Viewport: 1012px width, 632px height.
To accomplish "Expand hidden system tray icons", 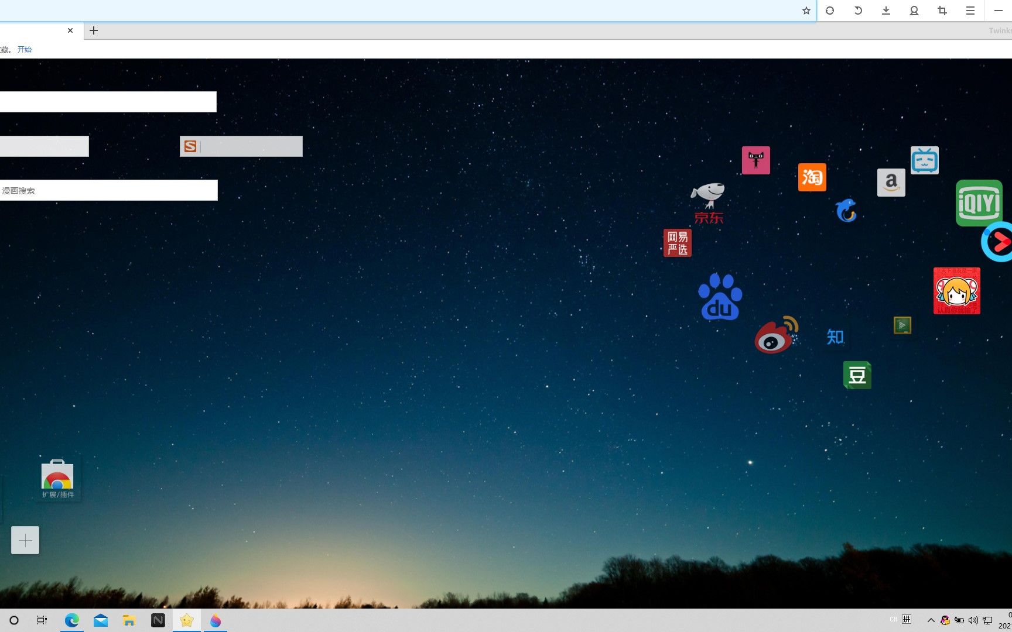I will tap(931, 620).
